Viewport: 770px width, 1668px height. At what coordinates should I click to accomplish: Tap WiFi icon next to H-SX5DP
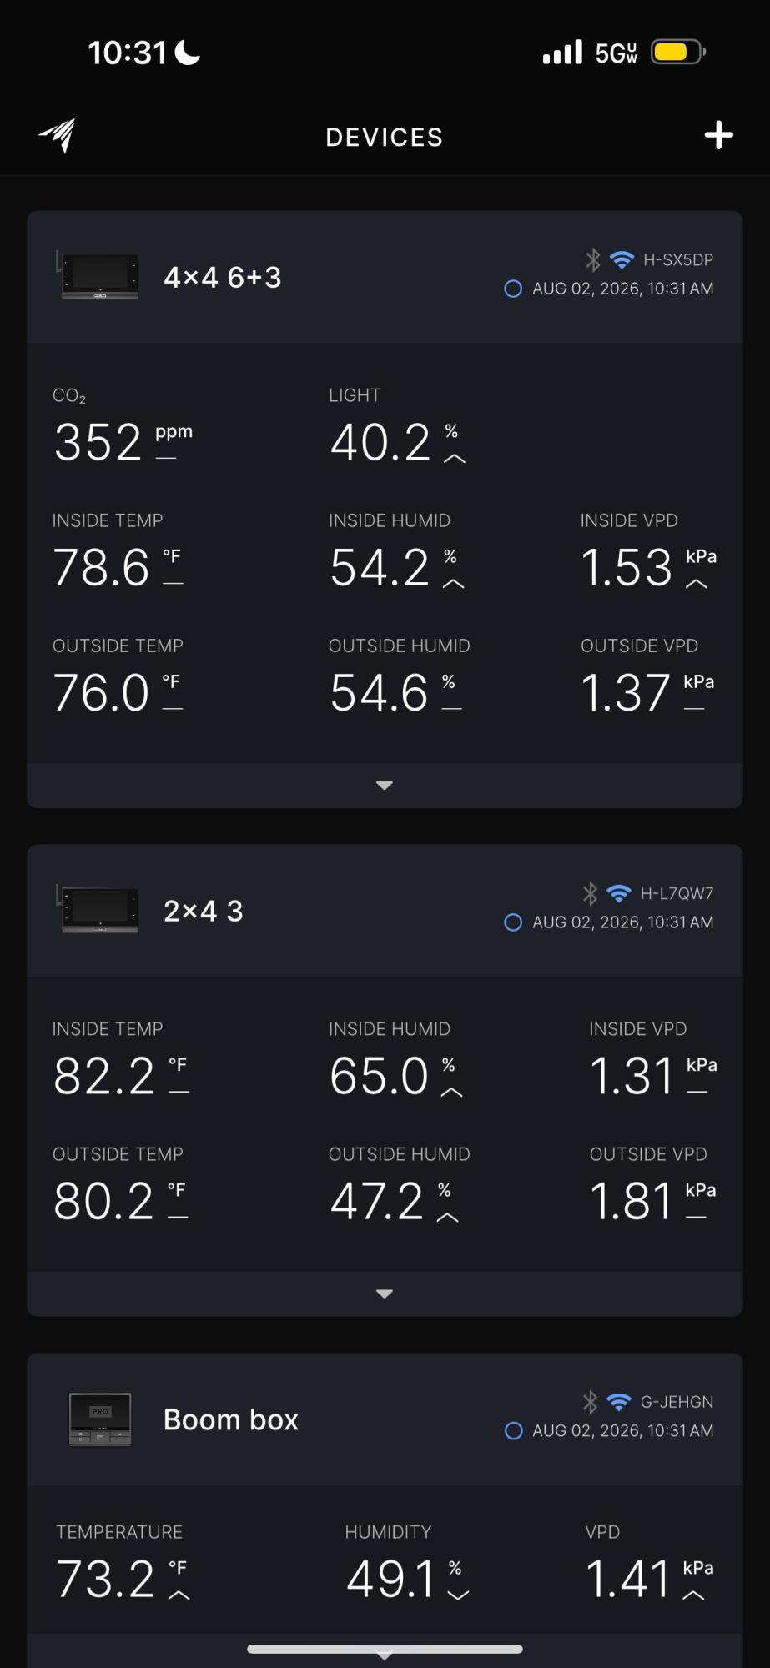pos(622,259)
